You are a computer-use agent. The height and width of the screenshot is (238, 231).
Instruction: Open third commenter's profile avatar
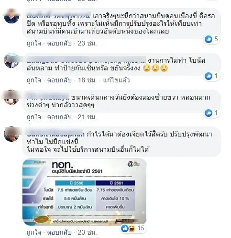(11, 97)
